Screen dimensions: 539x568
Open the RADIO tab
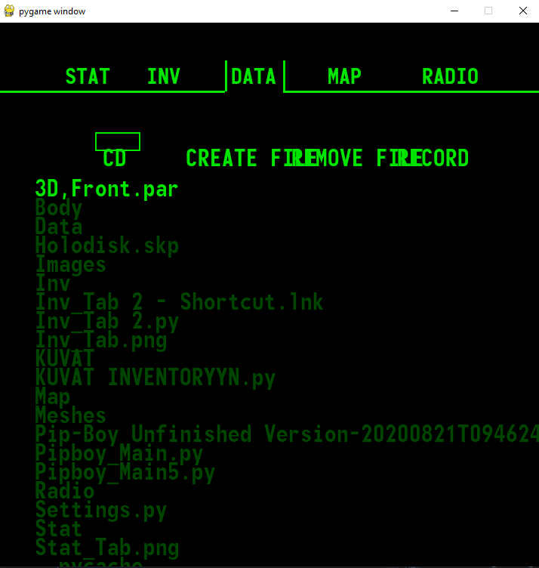pos(450,76)
